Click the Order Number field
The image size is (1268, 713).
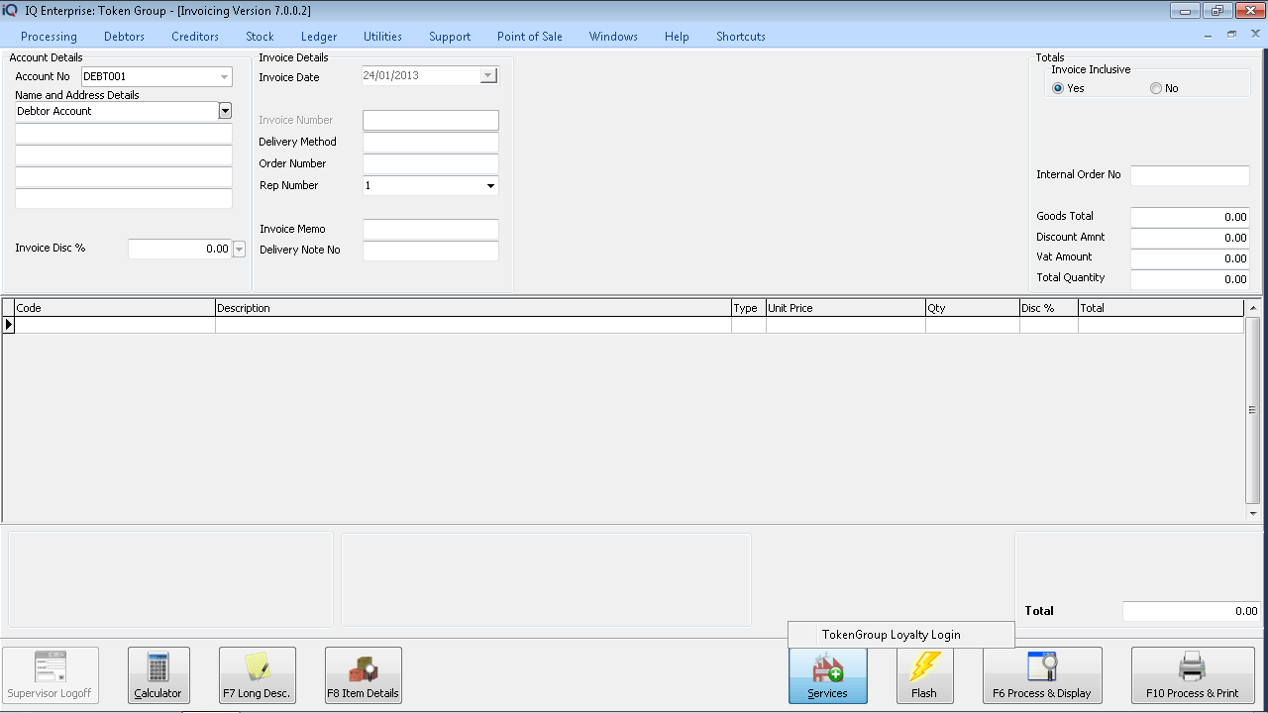[431, 163]
